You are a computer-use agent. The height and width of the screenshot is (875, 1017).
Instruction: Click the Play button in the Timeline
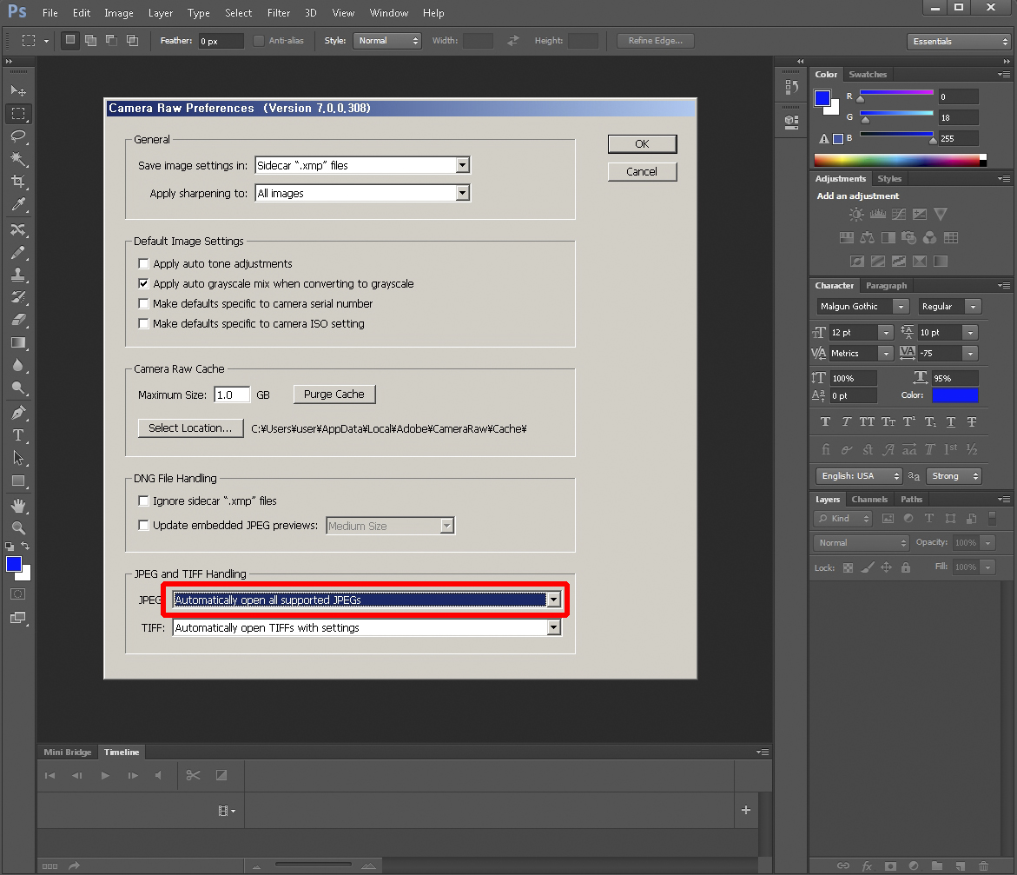(105, 775)
